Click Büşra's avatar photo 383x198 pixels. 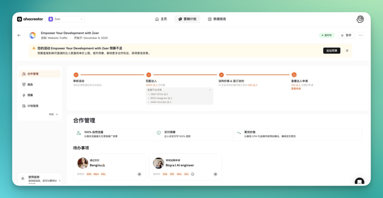(x=159, y=163)
